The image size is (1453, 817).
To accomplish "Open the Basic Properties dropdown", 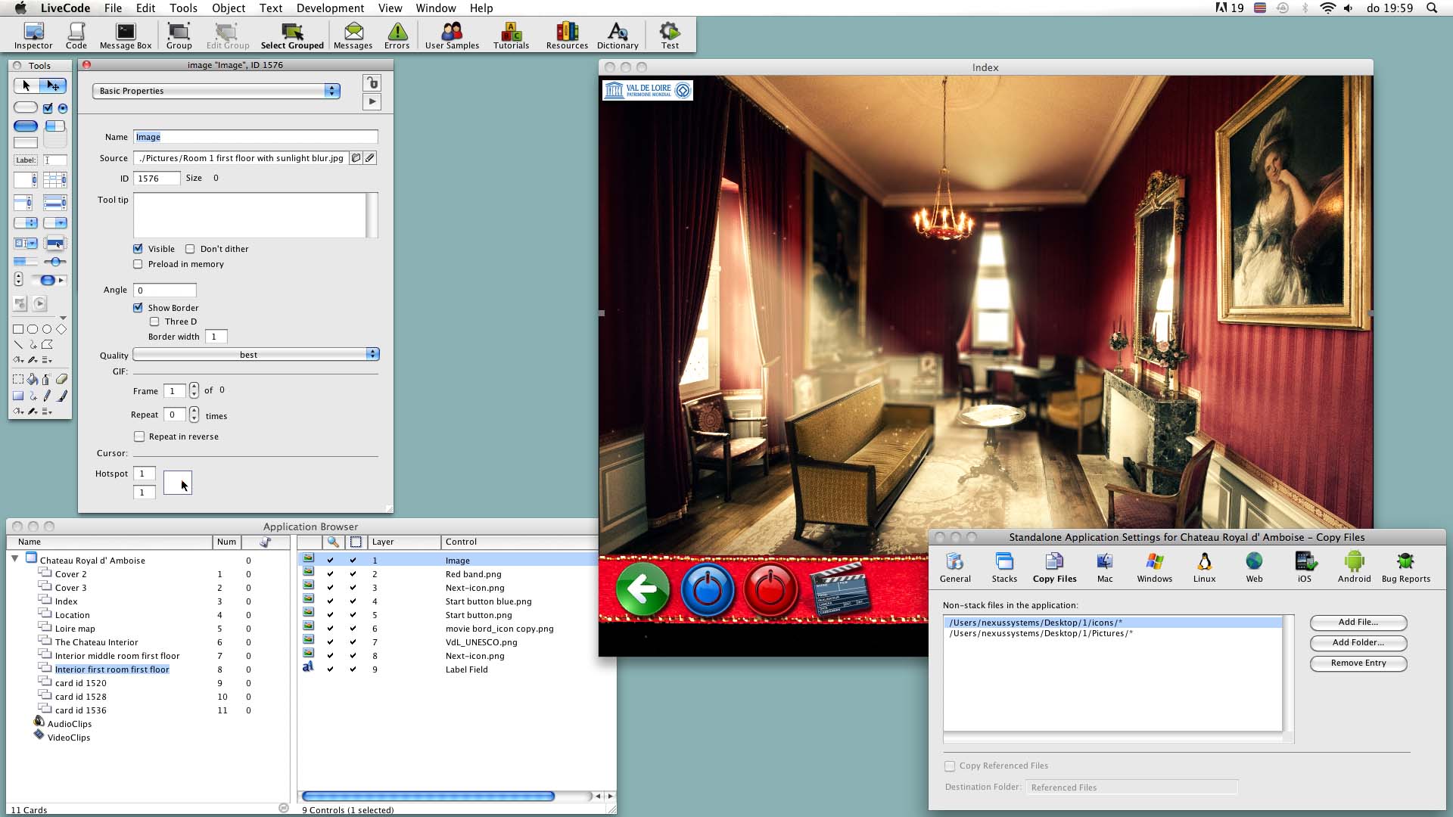I will click(x=216, y=91).
